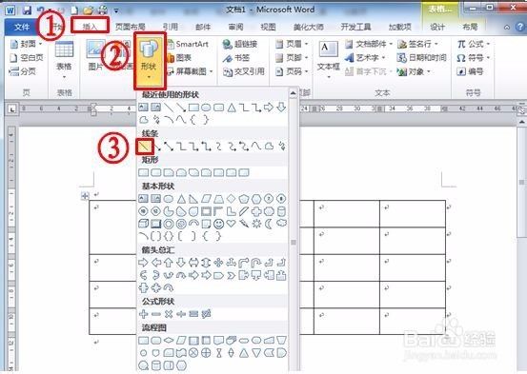
Task: Select the first rectangle under 矩形
Action: [x=144, y=172]
